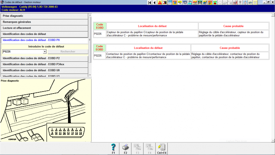Click the Rechercher button
The width and height of the screenshot is (275, 155).
pos(68,52)
